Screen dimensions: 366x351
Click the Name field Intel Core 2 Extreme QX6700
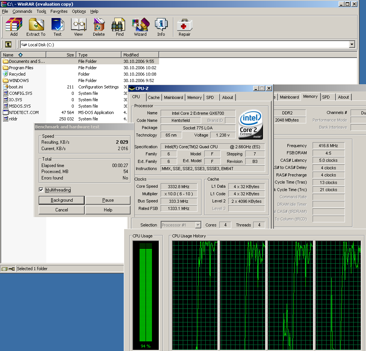pos(198,113)
